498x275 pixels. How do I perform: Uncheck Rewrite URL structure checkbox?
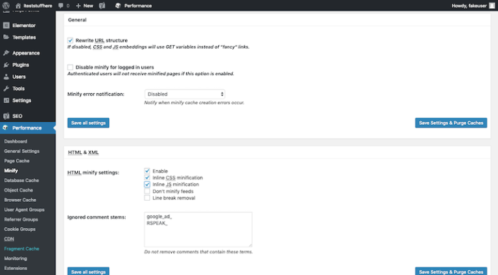click(71, 40)
